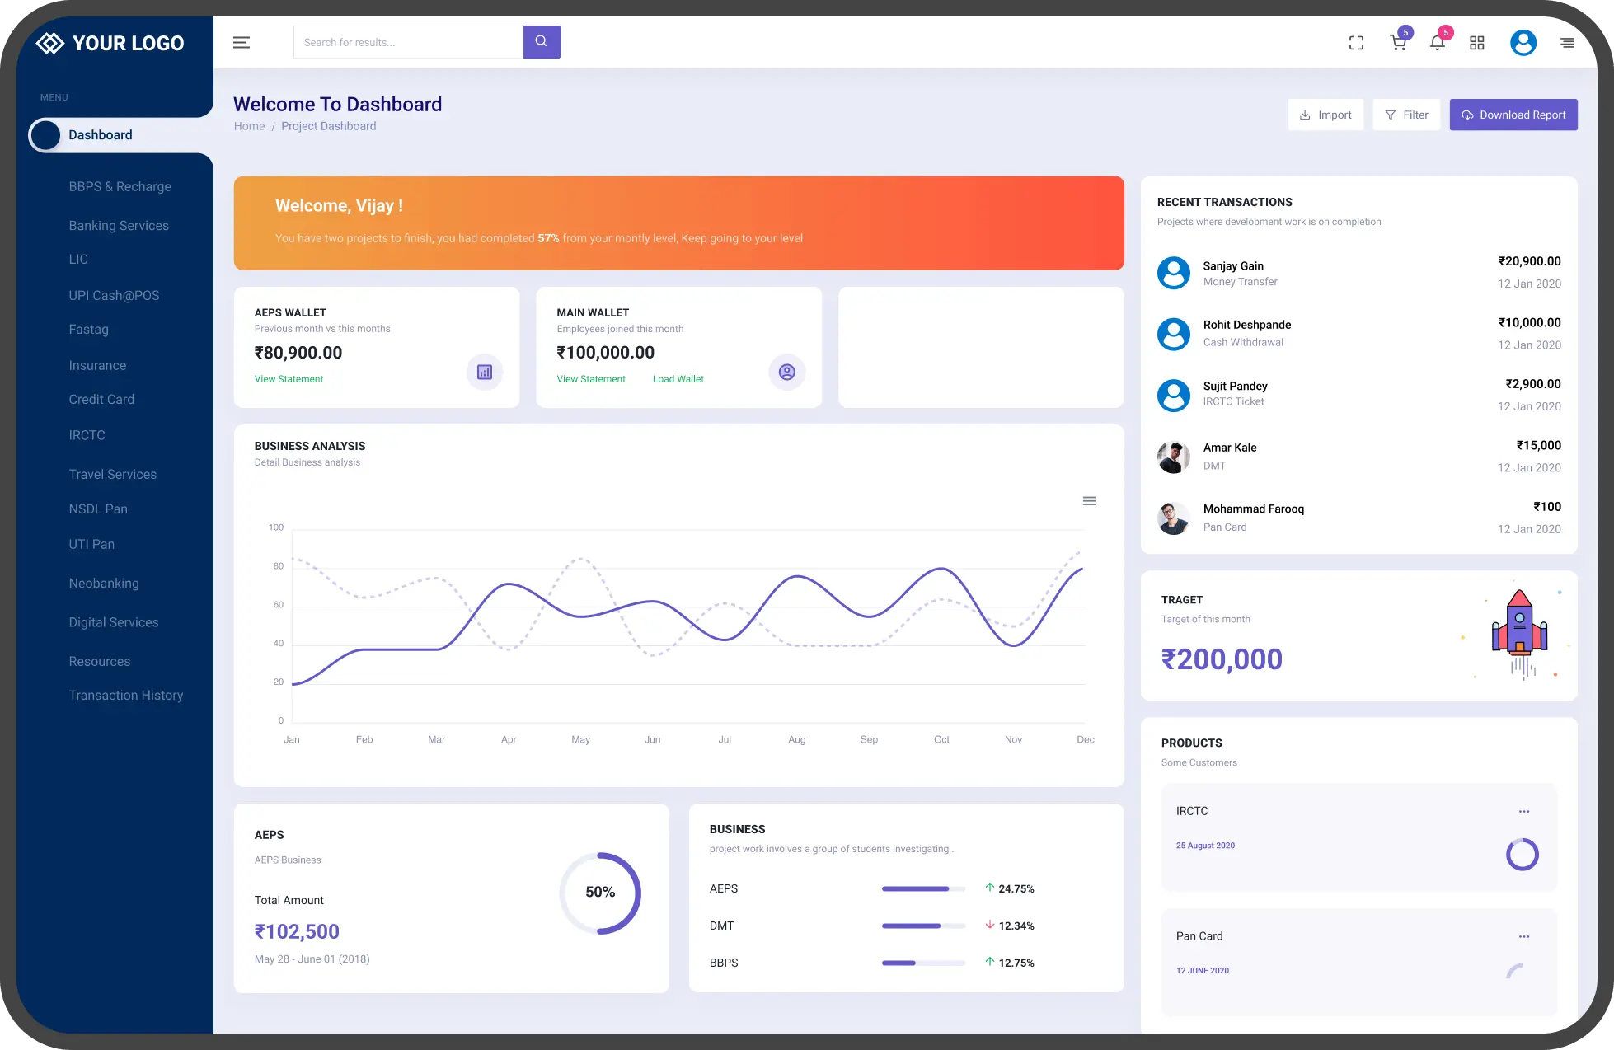Click the Main Wallet user icon
Image resolution: width=1614 pixels, height=1050 pixels.
pyautogui.click(x=786, y=373)
